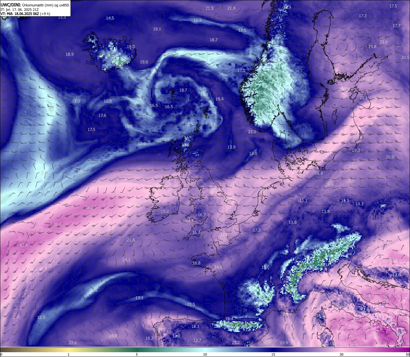Click the 13.9 value in the North Sea
The height and width of the screenshot is (357, 410).
pyautogui.click(x=231, y=147)
